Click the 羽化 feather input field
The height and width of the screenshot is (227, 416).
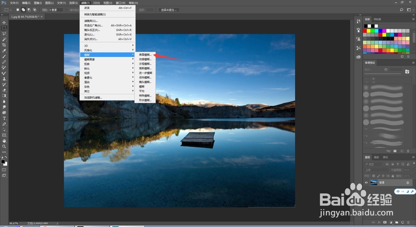[56, 10]
